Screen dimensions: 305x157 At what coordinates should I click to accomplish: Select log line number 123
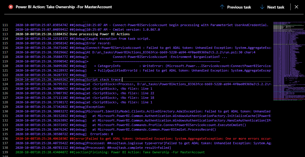pyautogui.click(x=5, y=79)
